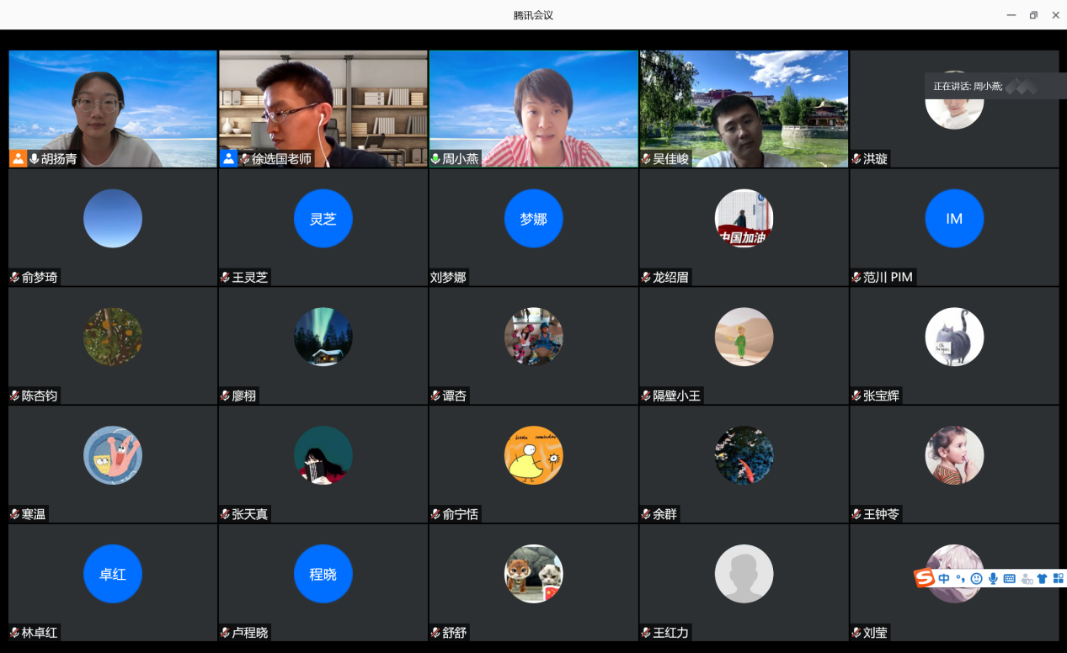Open the Sogou skin shirt icon
The width and height of the screenshot is (1067, 653).
pos(1042,578)
